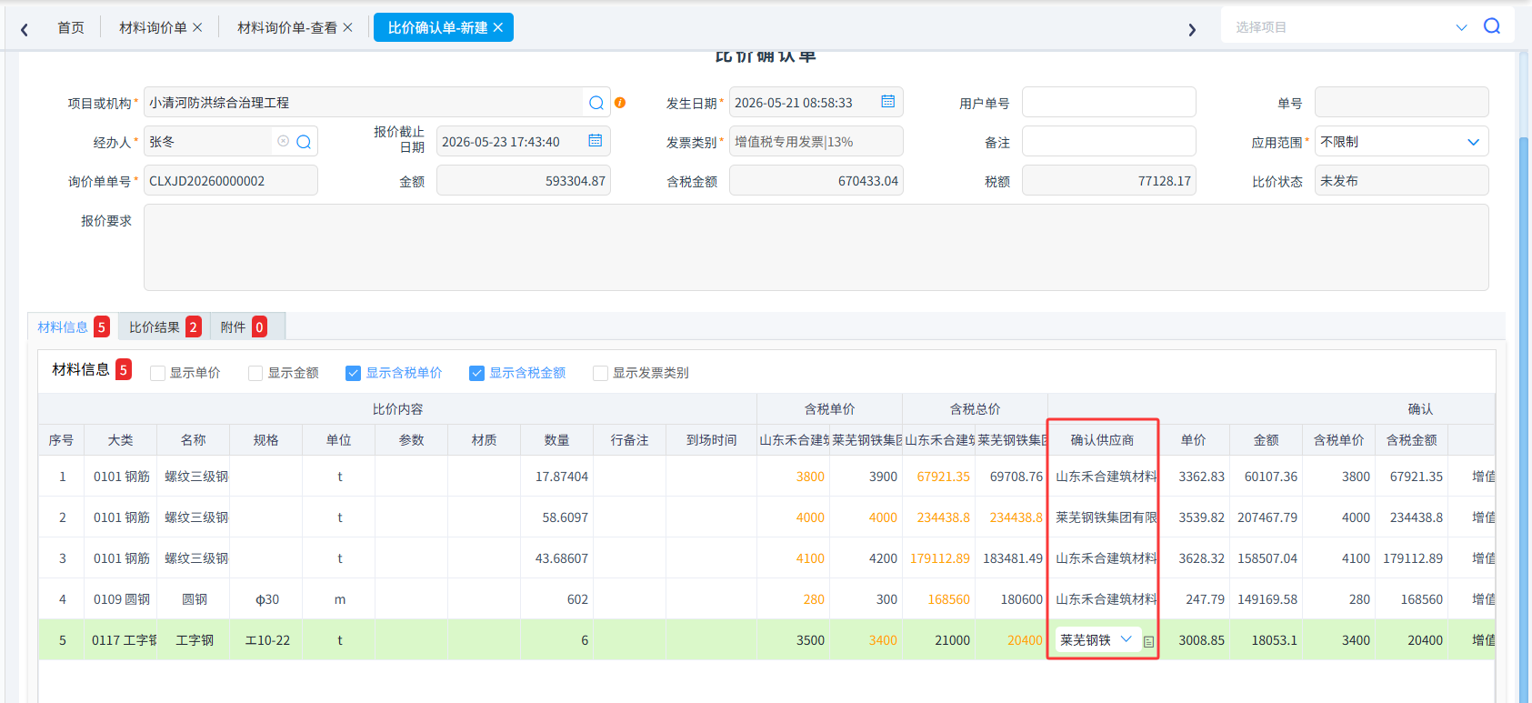Enable the 显示单价 checkbox
This screenshot has width=1532, height=703.
(x=157, y=373)
